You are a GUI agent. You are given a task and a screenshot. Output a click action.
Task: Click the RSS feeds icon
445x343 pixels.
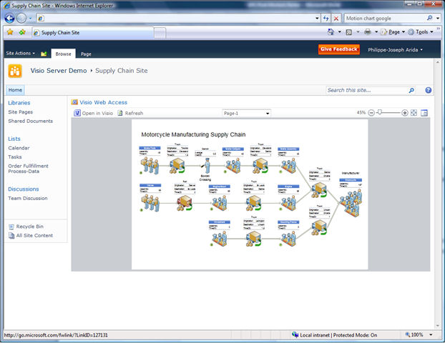click(349, 32)
